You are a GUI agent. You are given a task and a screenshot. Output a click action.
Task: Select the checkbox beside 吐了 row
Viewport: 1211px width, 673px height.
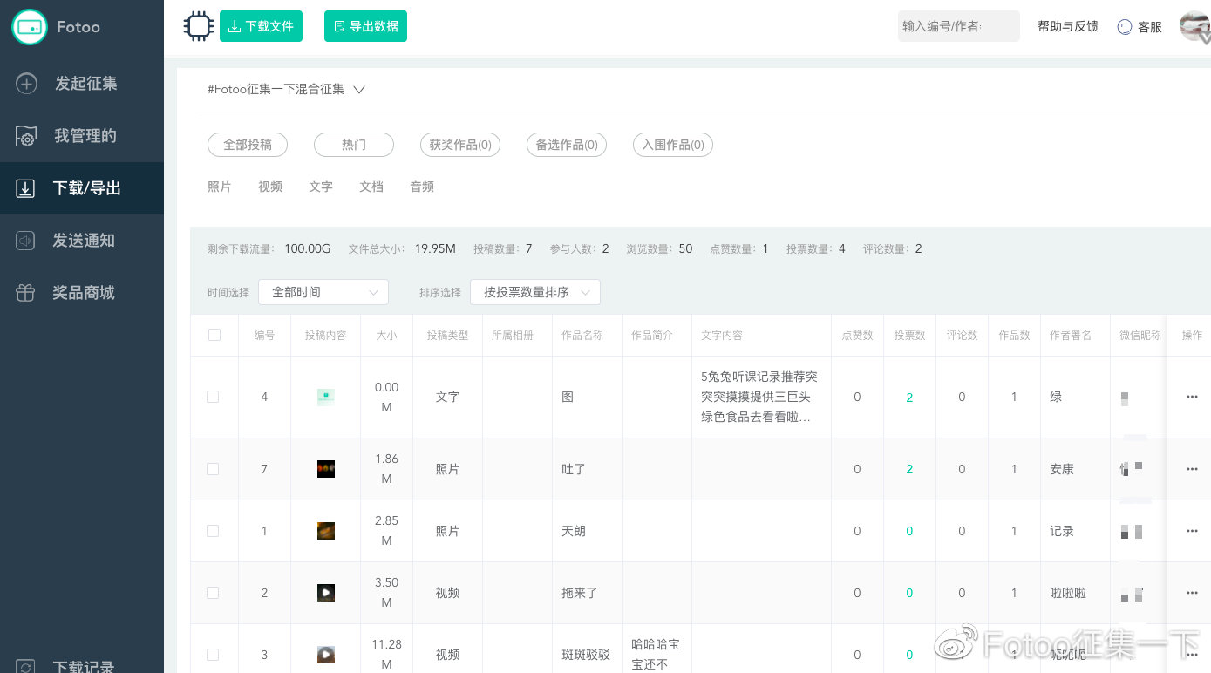[x=213, y=469]
